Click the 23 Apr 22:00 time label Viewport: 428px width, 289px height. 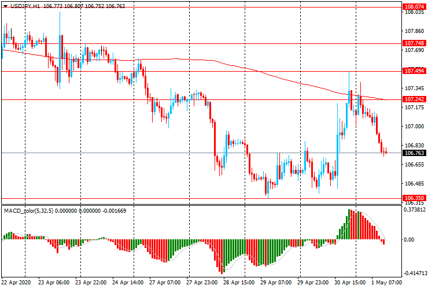click(91, 282)
